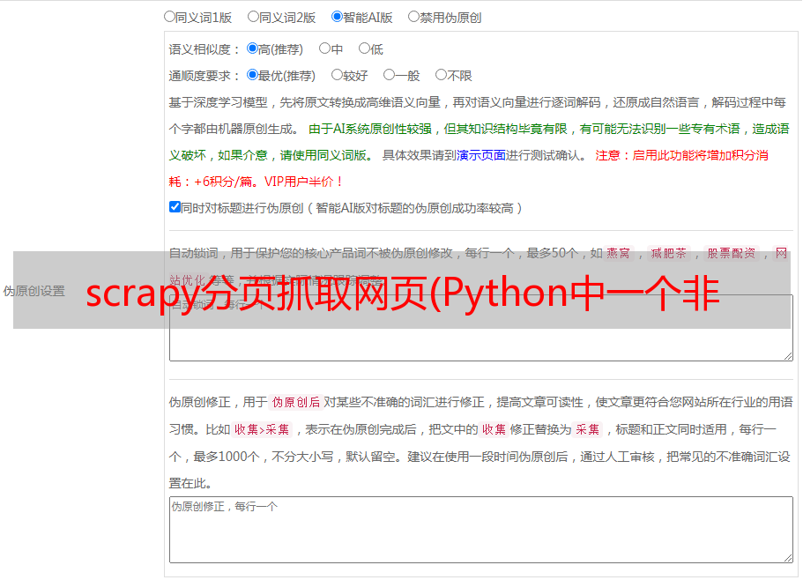The height and width of the screenshot is (580, 803).
Task: Grab the resize handle of 伪原创修正 textarea
Action: click(788, 558)
